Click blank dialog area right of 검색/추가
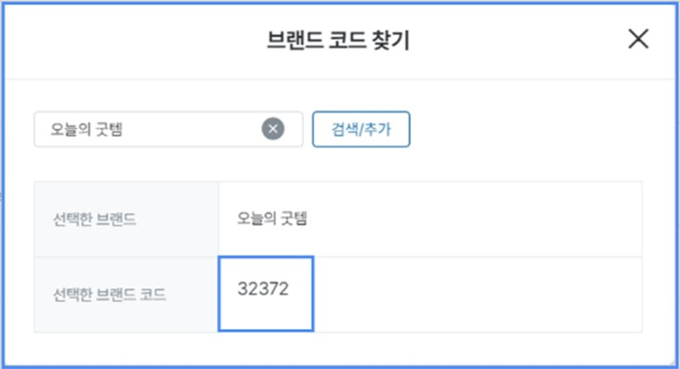 (525, 129)
